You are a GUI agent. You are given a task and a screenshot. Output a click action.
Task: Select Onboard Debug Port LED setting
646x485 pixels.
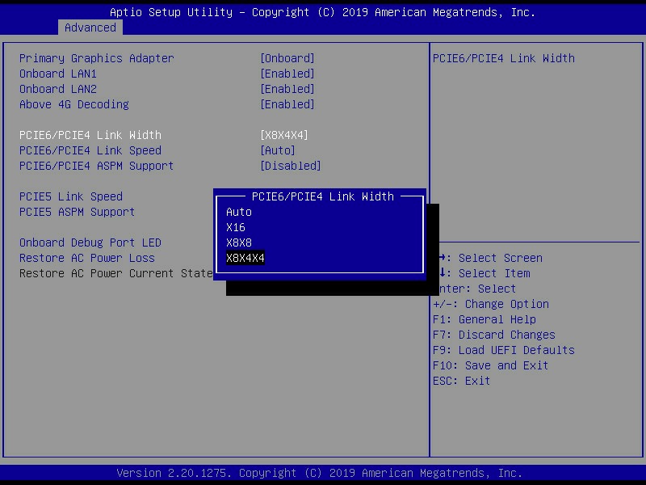[90, 242]
